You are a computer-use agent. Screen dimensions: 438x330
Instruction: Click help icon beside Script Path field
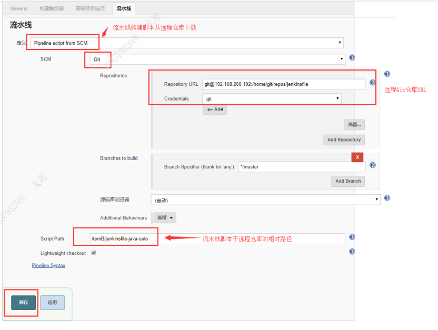pos(352,237)
